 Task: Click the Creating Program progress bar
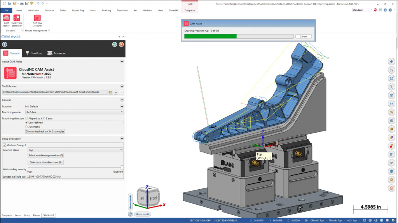pyautogui.click(x=239, y=36)
